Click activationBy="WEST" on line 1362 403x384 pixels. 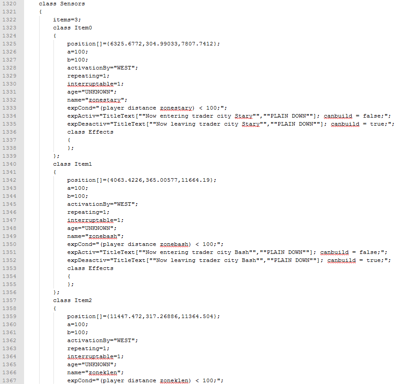(102, 340)
